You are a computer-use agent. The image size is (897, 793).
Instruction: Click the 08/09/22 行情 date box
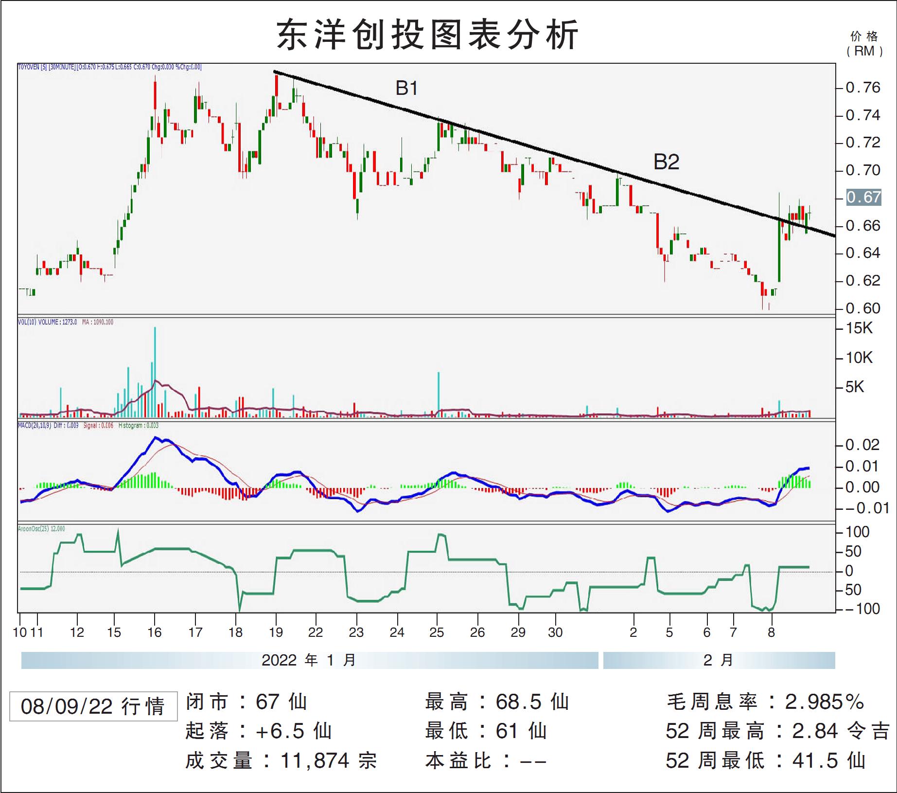[x=93, y=706]
